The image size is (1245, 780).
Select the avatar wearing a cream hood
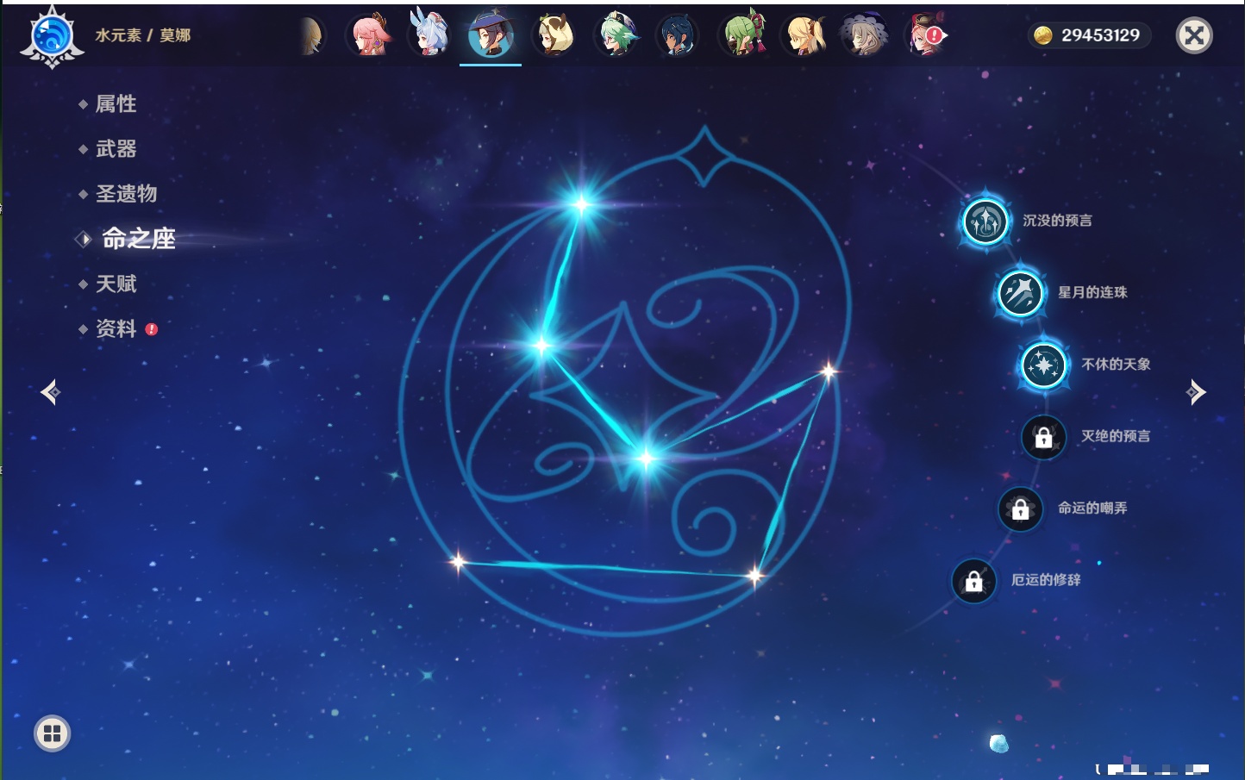(x=554, y=35)
